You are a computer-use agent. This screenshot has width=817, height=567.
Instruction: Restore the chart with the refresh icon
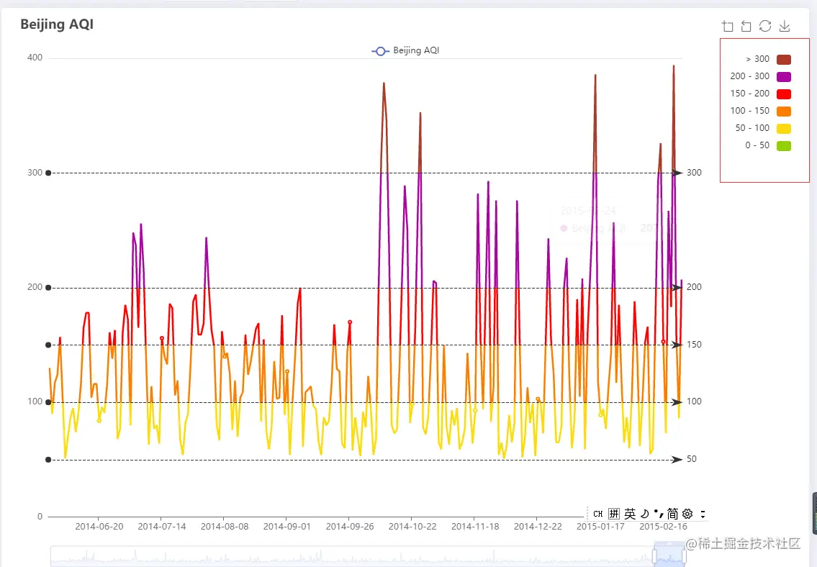(765, 26)
